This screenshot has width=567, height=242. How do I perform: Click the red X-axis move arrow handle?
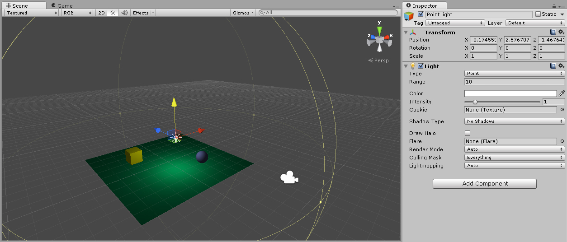pos(201,130)
